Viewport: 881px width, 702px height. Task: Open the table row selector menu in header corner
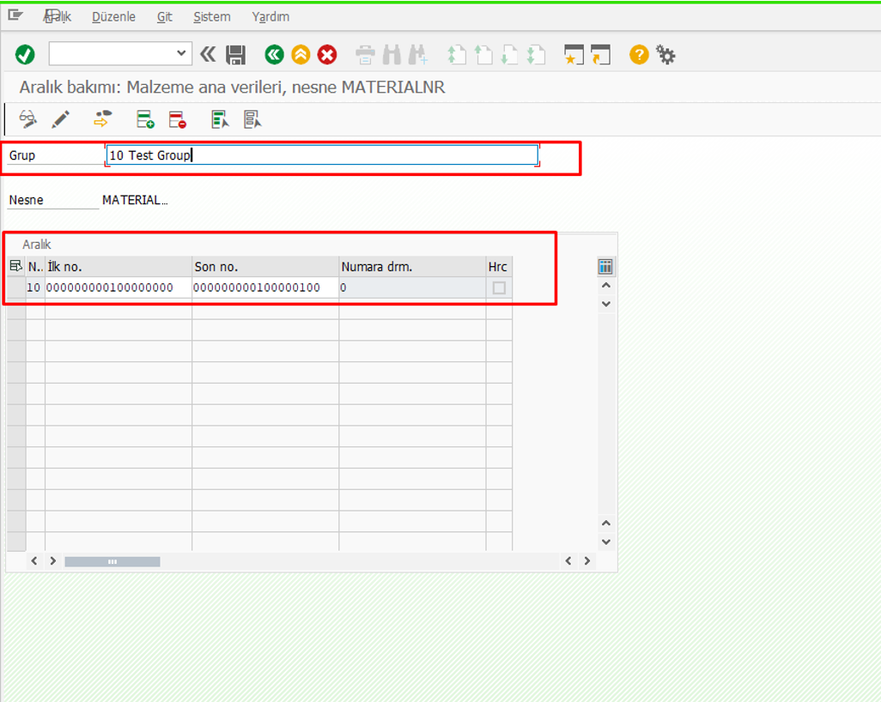point(15,267)
